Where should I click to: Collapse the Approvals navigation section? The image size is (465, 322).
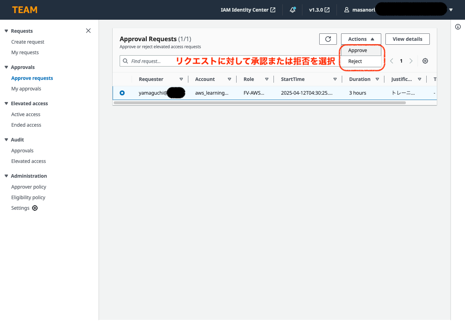point(6,67)
